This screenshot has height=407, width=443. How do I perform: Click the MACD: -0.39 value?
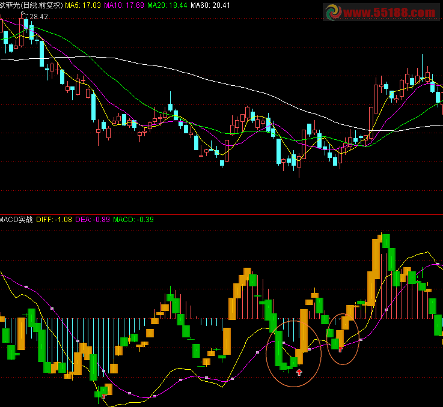(x=133, y=220)
